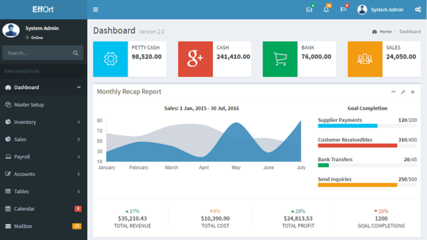Follow the Home breadcrumb link

tap(385, 31)
